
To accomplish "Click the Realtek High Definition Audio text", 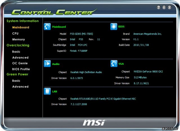I will [x=86, y=72].
